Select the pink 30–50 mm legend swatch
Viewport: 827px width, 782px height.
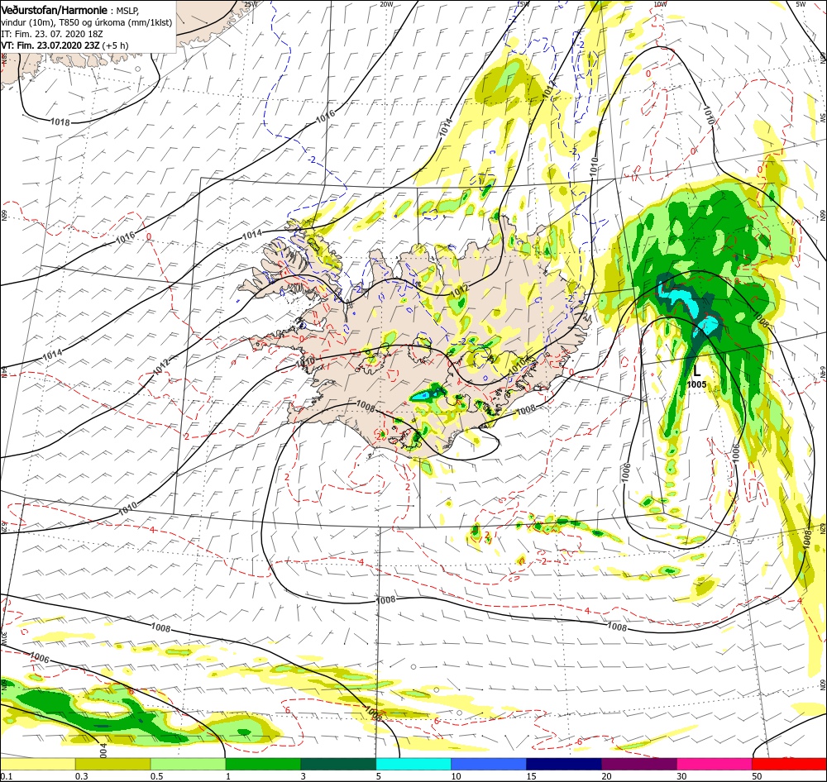click(x=715, y=764)
